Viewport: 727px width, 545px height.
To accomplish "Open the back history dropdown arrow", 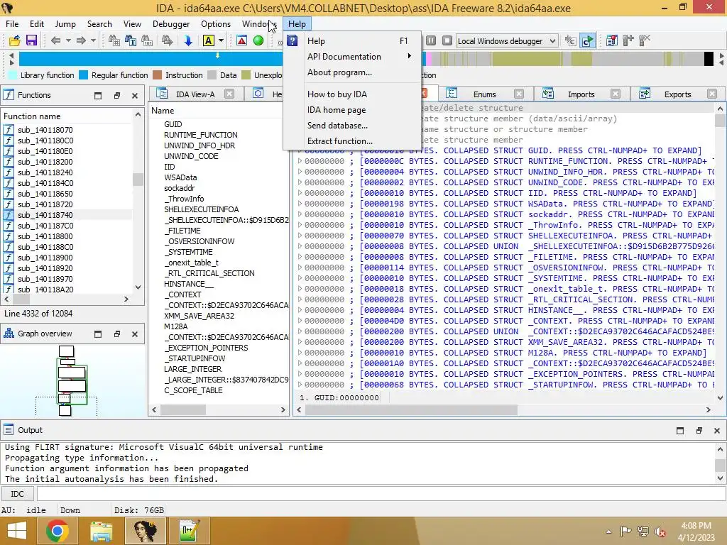I will point(68,40).
